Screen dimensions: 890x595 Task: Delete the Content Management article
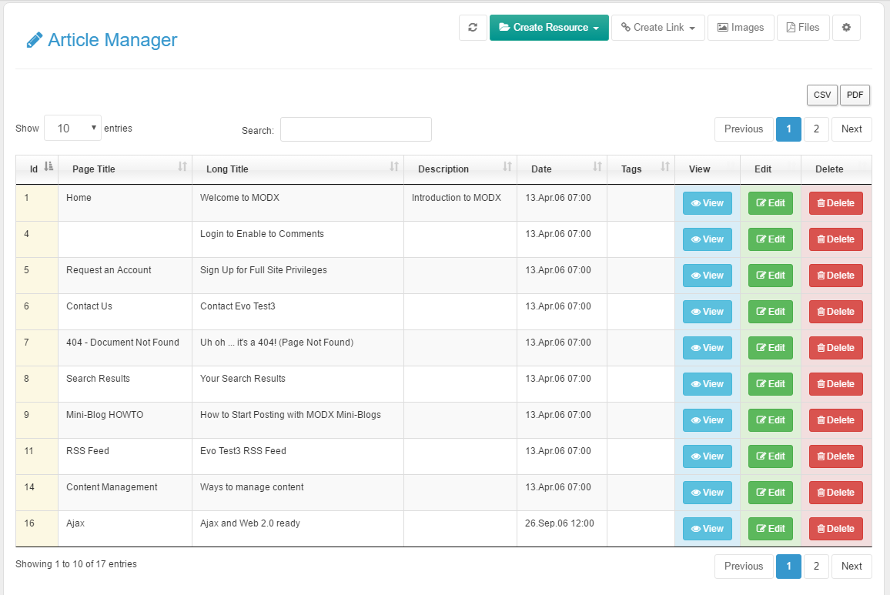click(x=835, y=493)
